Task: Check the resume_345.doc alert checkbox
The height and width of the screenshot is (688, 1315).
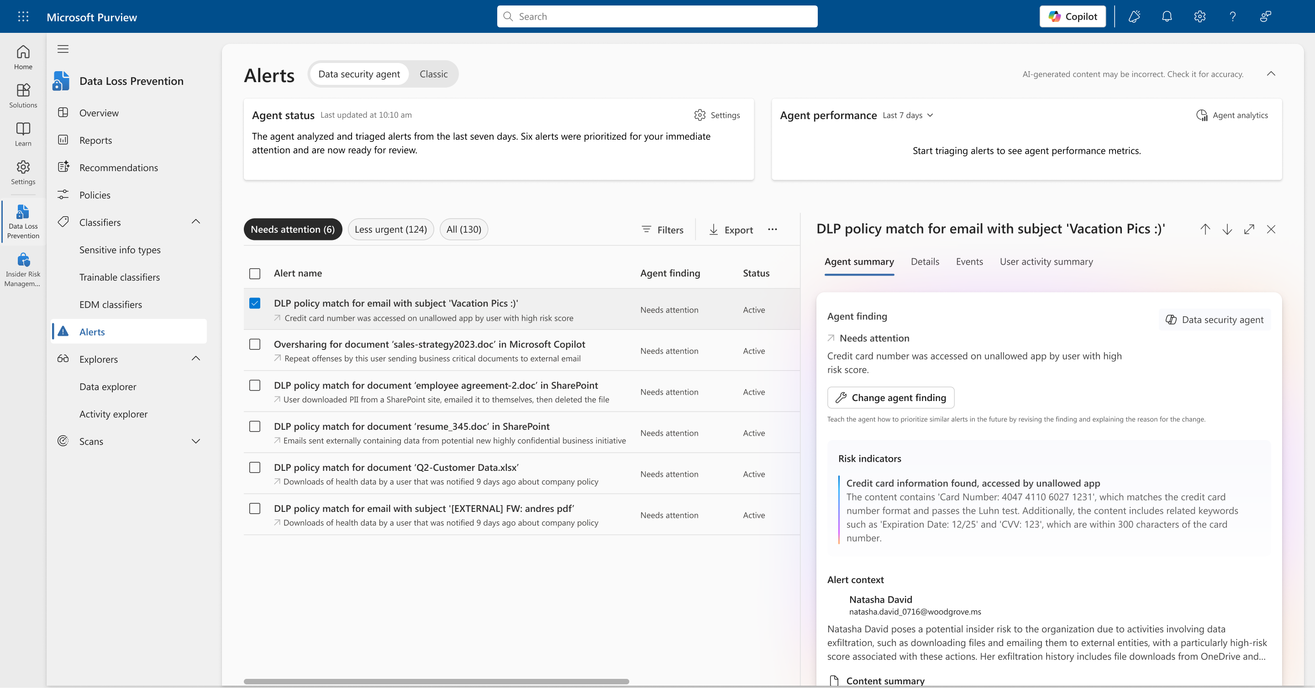Action: pos(255,427)
